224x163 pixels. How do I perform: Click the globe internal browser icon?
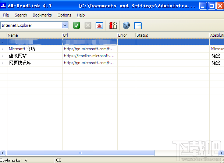126,25
